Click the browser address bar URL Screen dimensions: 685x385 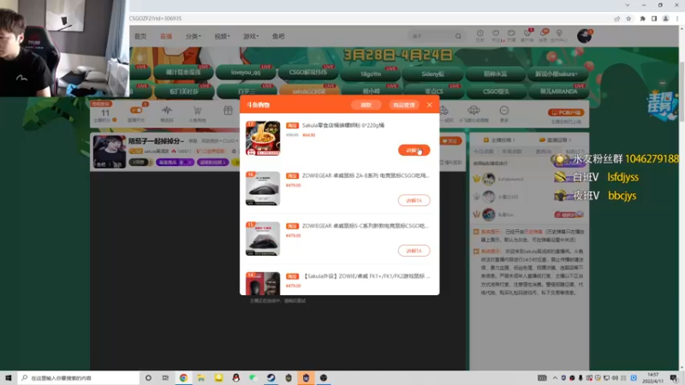155,18
